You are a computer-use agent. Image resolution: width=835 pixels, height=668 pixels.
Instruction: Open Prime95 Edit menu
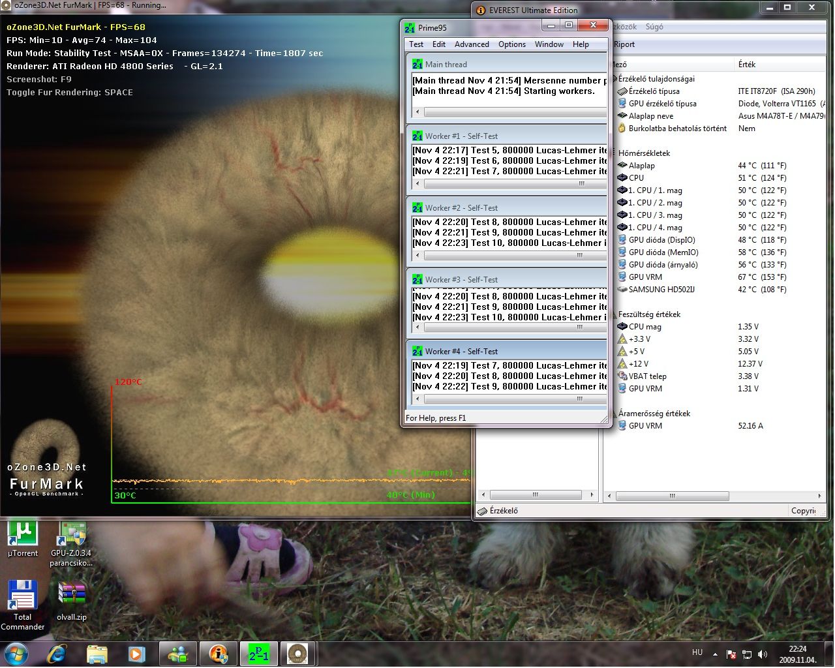point(439,44)
